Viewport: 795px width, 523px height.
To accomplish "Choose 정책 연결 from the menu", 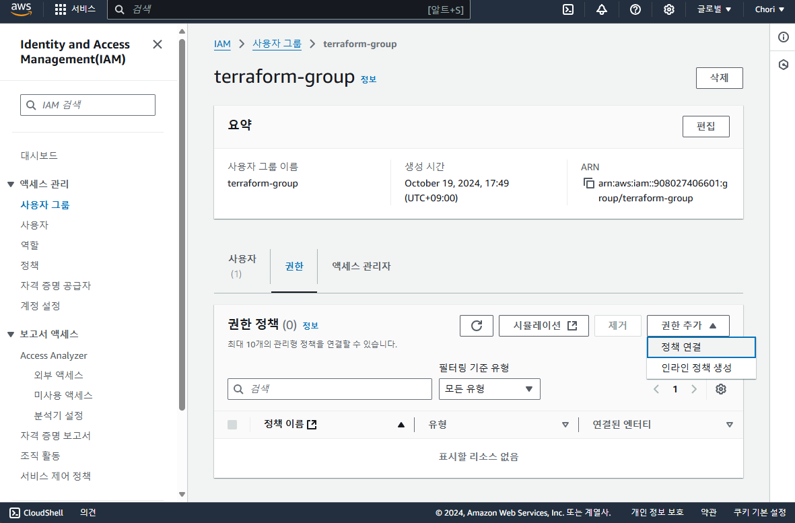I will pos(701,347).
